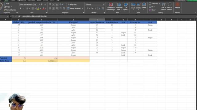Open the Merge & Center dropdown arrow
The width and height of the screenshot is (197, 110).
pos(83,9)
